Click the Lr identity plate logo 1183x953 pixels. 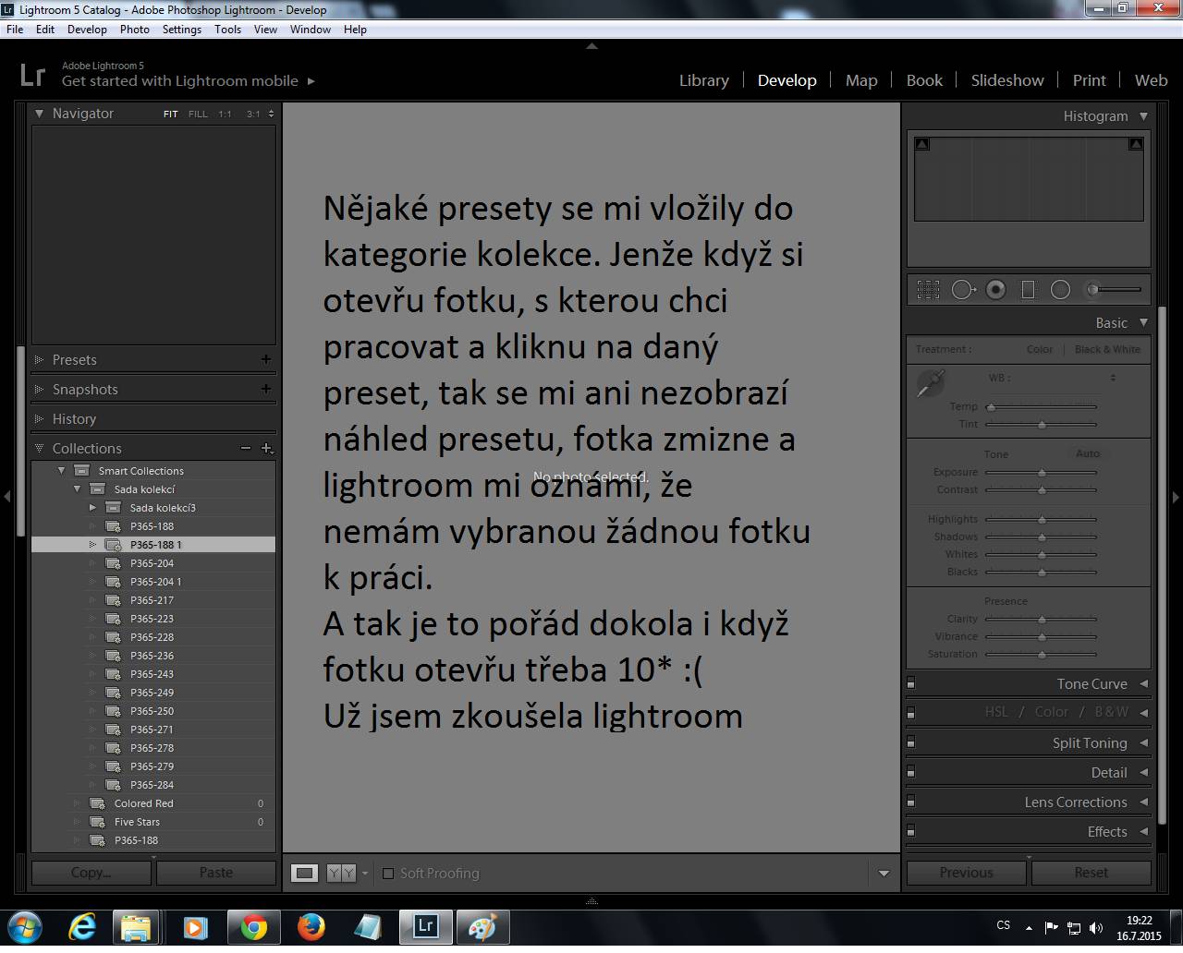(32, 74)
